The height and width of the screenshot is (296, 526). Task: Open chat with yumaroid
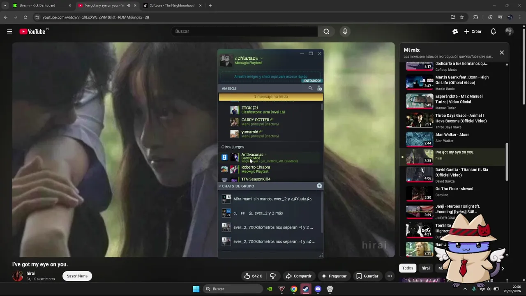tap(270, 134)
